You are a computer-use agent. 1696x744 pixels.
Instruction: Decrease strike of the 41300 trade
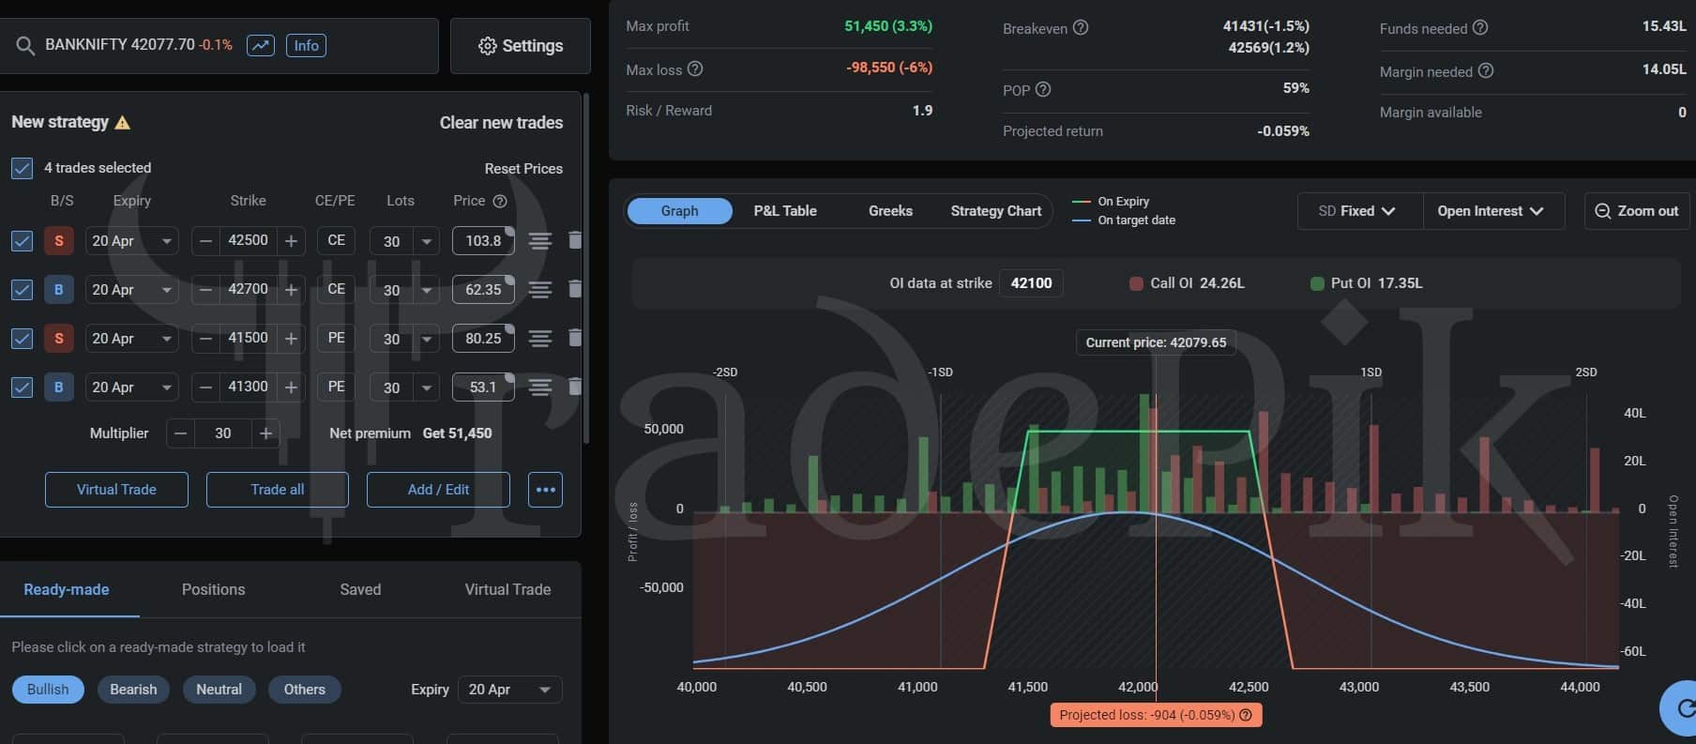pyautogui.click(x=205, y=387)
